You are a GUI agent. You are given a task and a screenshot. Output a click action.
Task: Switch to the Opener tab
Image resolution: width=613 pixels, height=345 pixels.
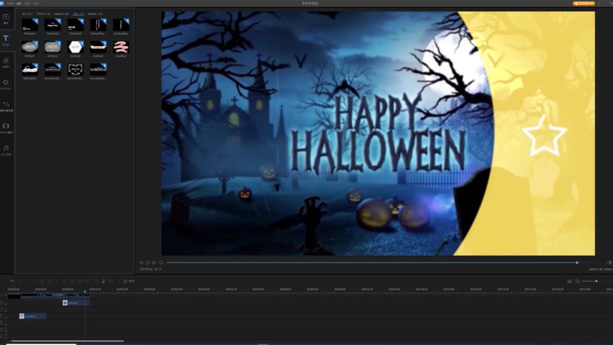tap(62, 14)
